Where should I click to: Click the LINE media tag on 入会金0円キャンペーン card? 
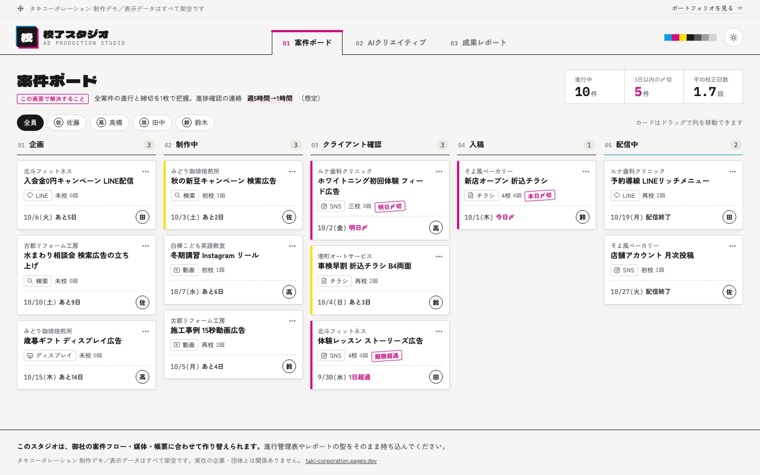click(37, 196)
